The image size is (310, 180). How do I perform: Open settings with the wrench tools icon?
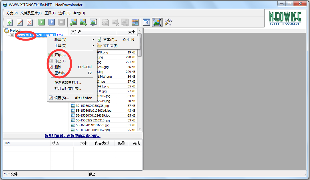[x=168, y=22]
